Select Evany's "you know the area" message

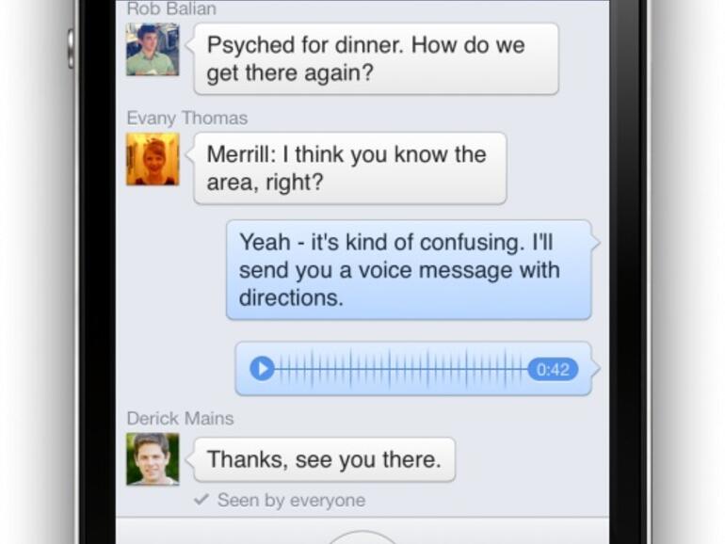350,168
